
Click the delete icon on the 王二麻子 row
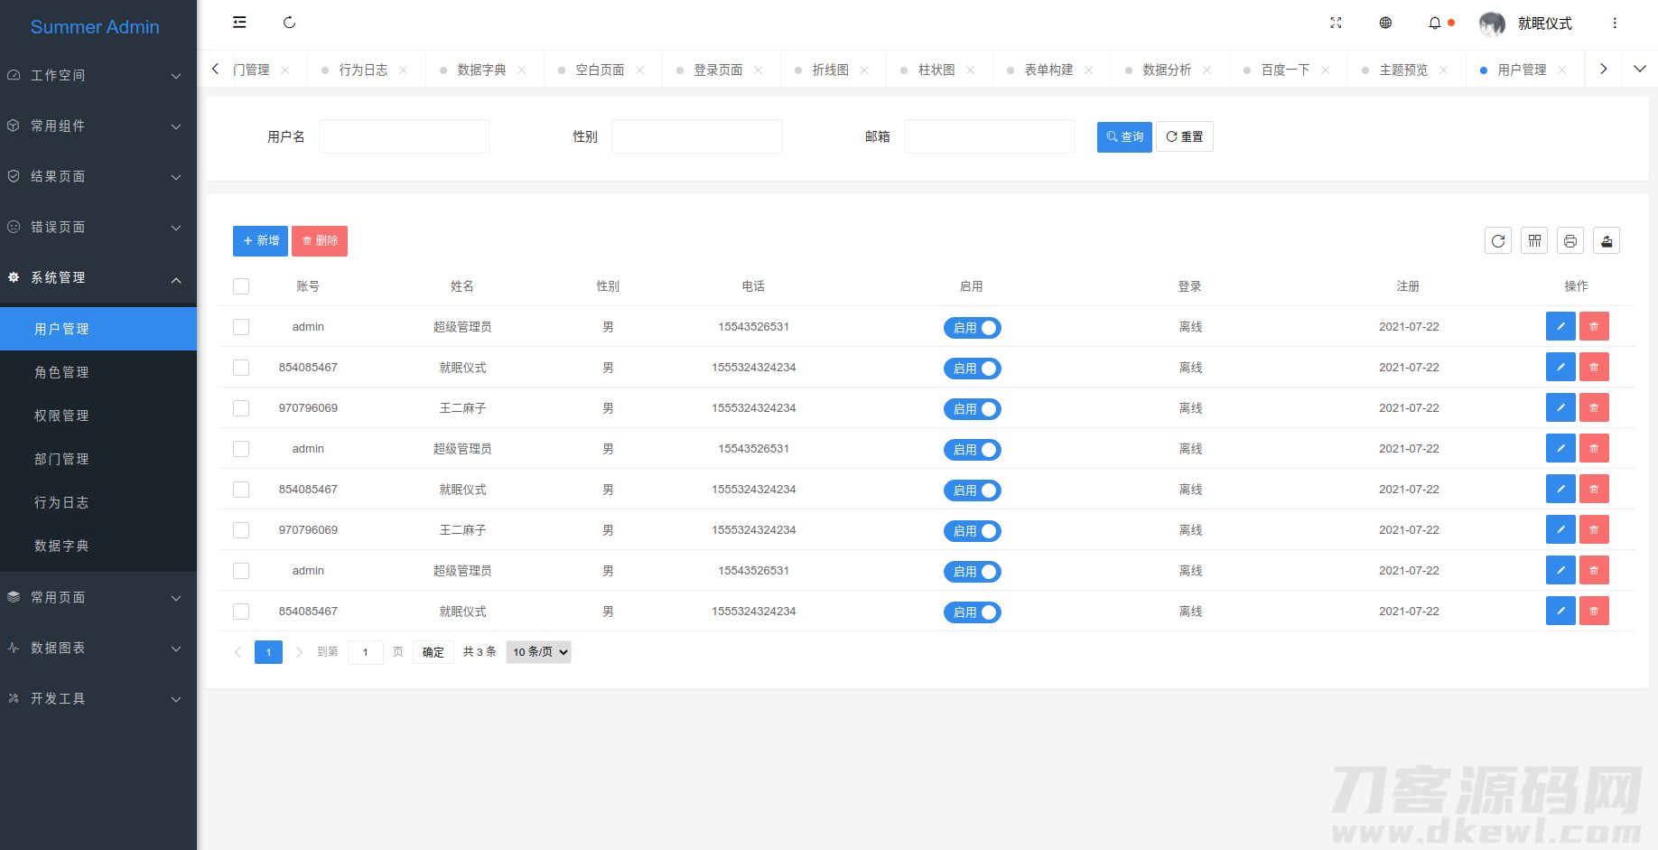(1594, 407)
